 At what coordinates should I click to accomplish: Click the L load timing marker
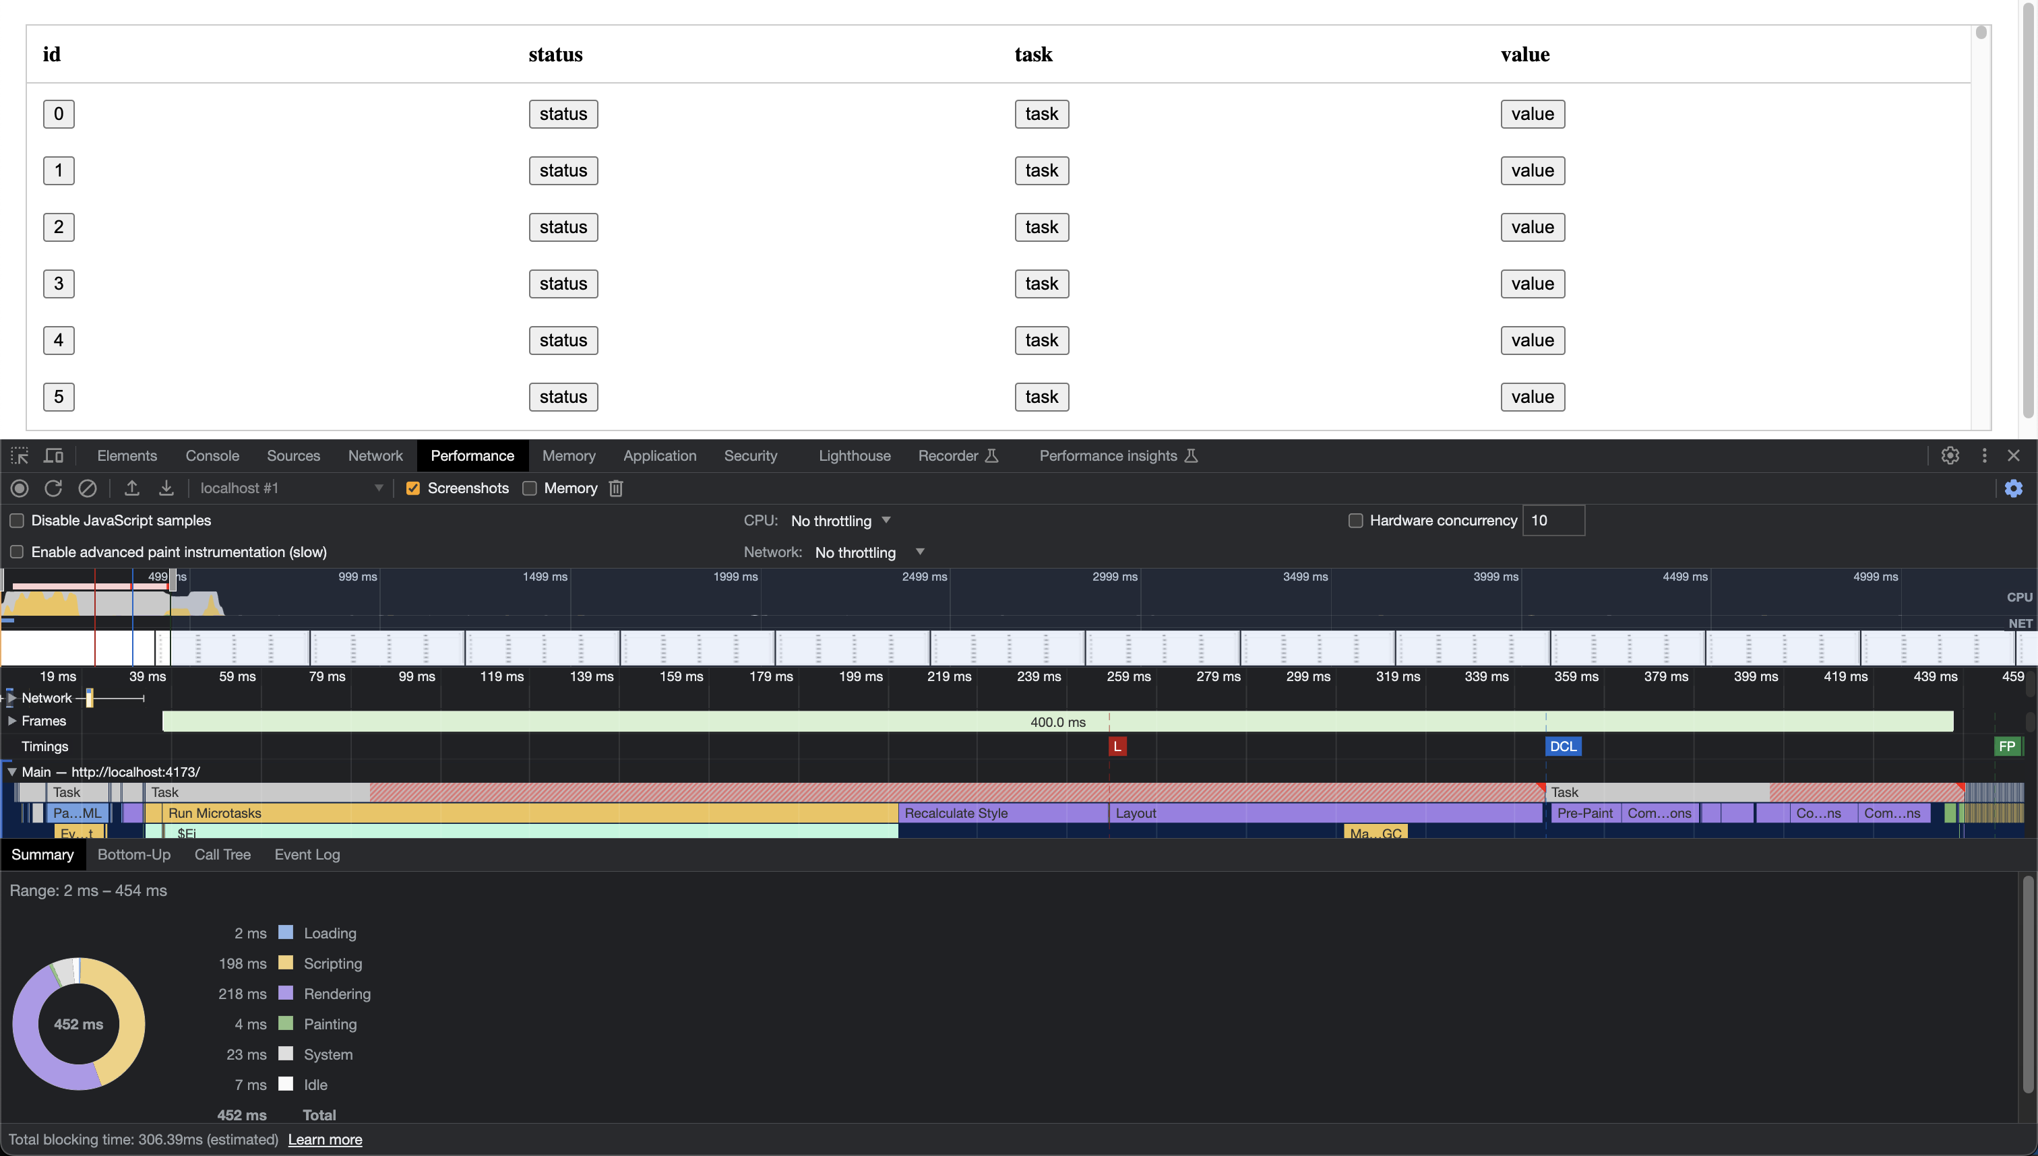pyautogui.click(x=1117, y=746)
